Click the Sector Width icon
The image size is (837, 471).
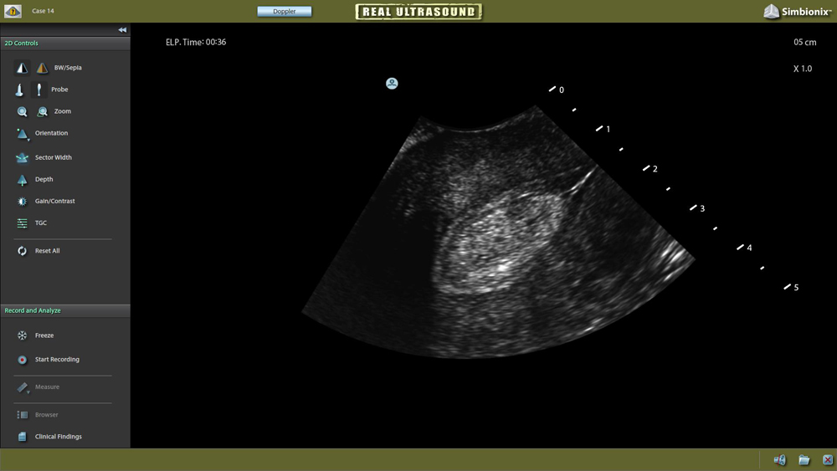pos(22,157)
